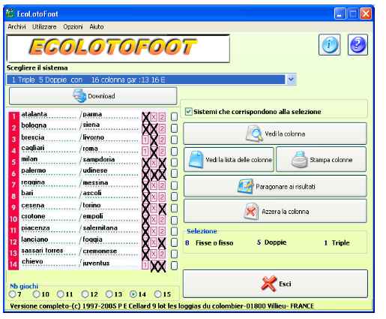The height and width of the screenshot is (319, 386).
Task: Select 7 games radio button
Action: pos(12,294)
